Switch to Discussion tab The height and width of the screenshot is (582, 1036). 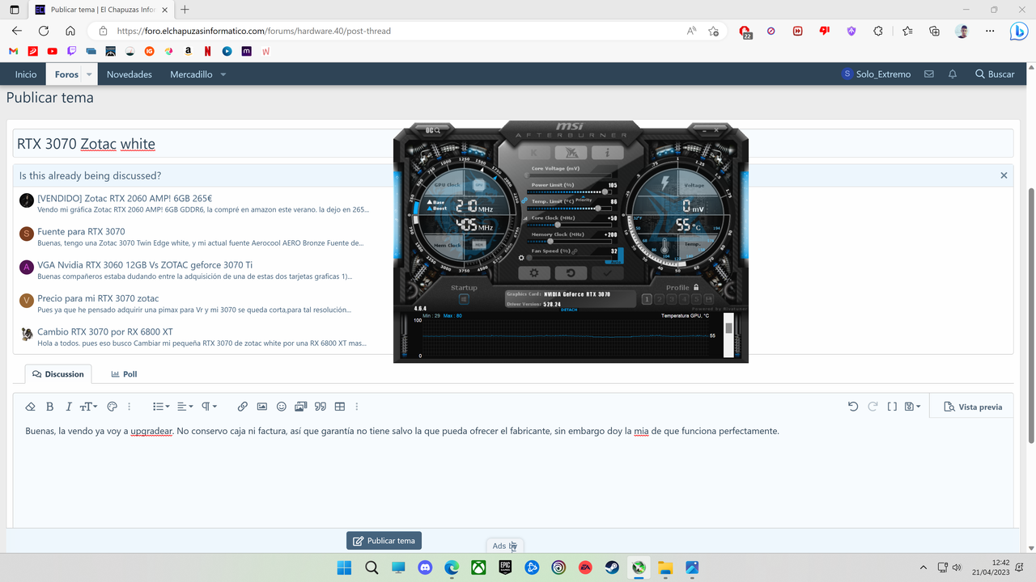(x=58, y=374)
